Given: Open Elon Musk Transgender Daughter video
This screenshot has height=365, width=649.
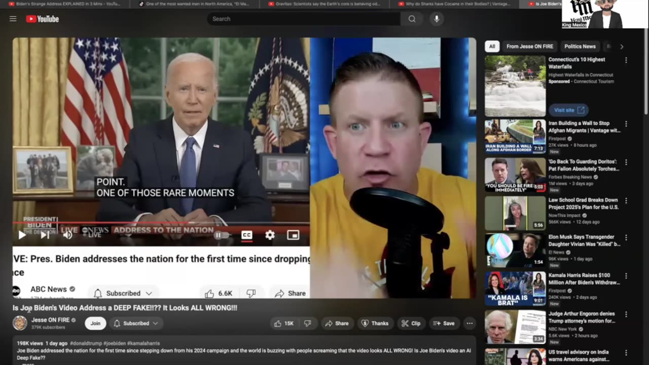Looking at the screenshot, I should point(515,250).
